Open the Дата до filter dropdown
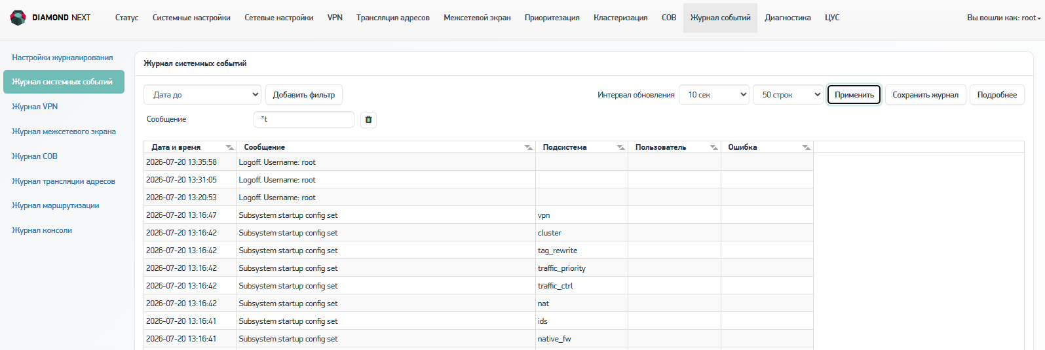The width and height of the screenshot is (1045, 350). coord(202,95)
